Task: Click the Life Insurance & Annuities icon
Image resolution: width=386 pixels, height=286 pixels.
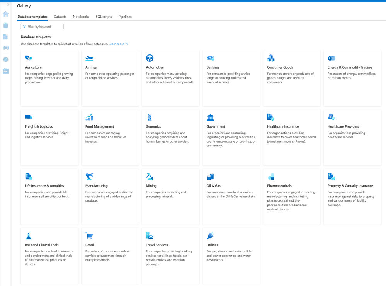Action: 29,177
